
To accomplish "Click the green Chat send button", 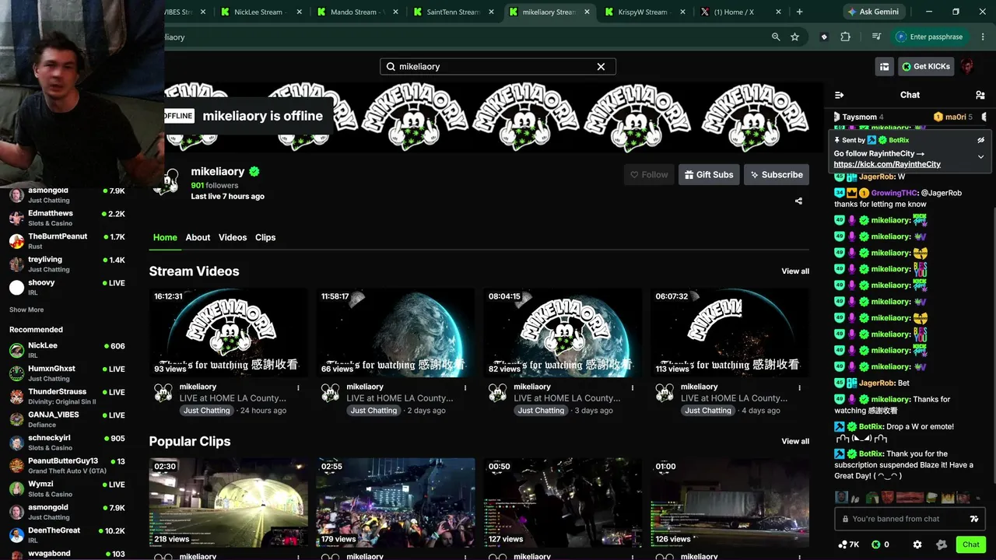I will [971, 544].
